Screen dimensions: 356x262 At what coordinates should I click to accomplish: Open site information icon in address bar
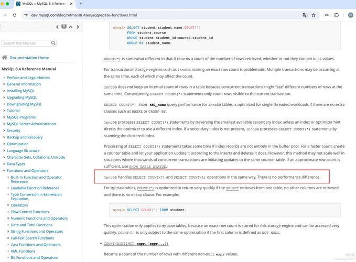tap(26, 15)
